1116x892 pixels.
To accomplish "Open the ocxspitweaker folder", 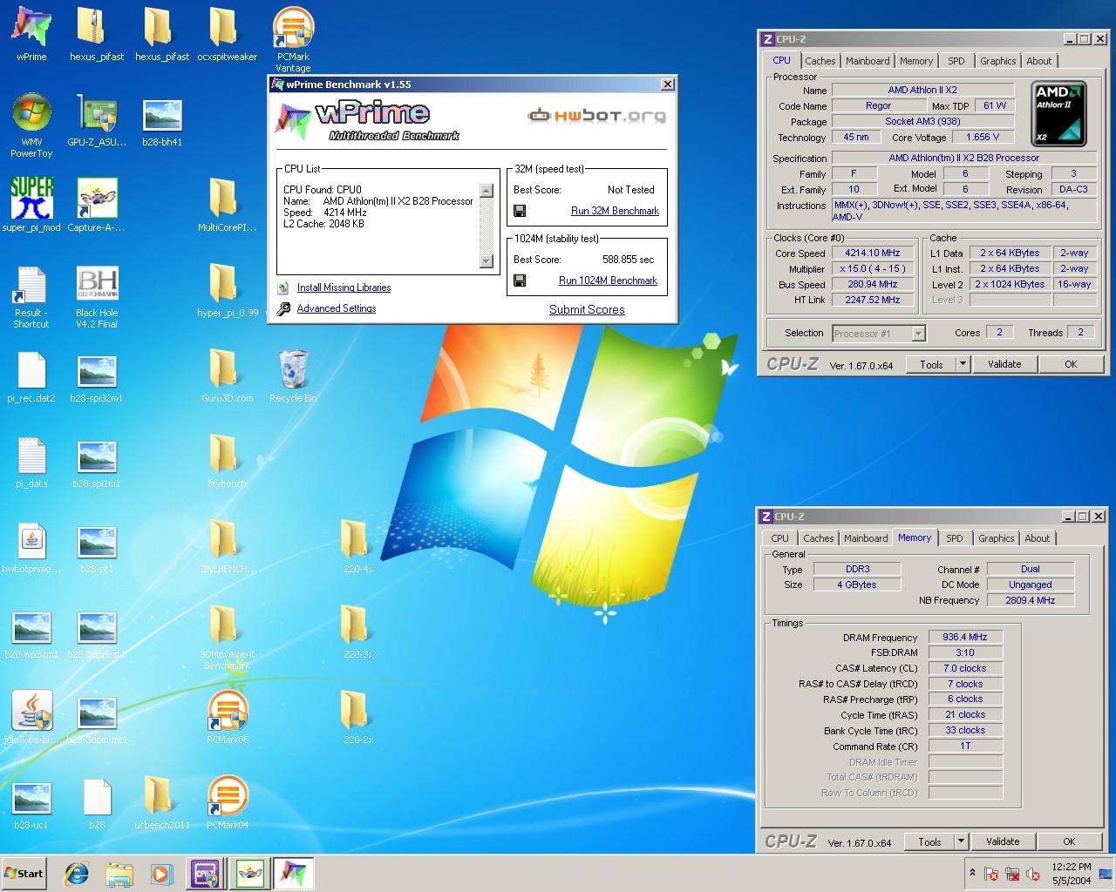I will (x=227, y=33).
